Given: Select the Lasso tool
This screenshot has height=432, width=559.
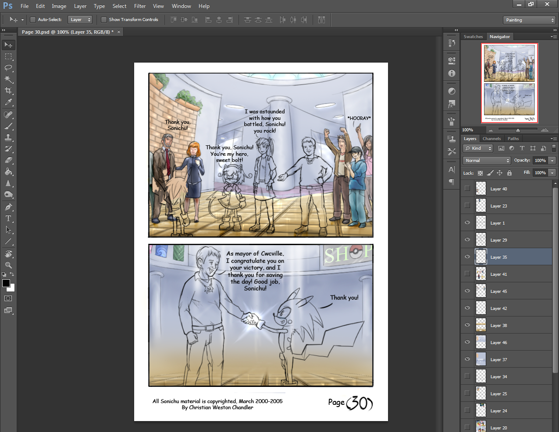Looking at the screenshot, I should 8,68.
